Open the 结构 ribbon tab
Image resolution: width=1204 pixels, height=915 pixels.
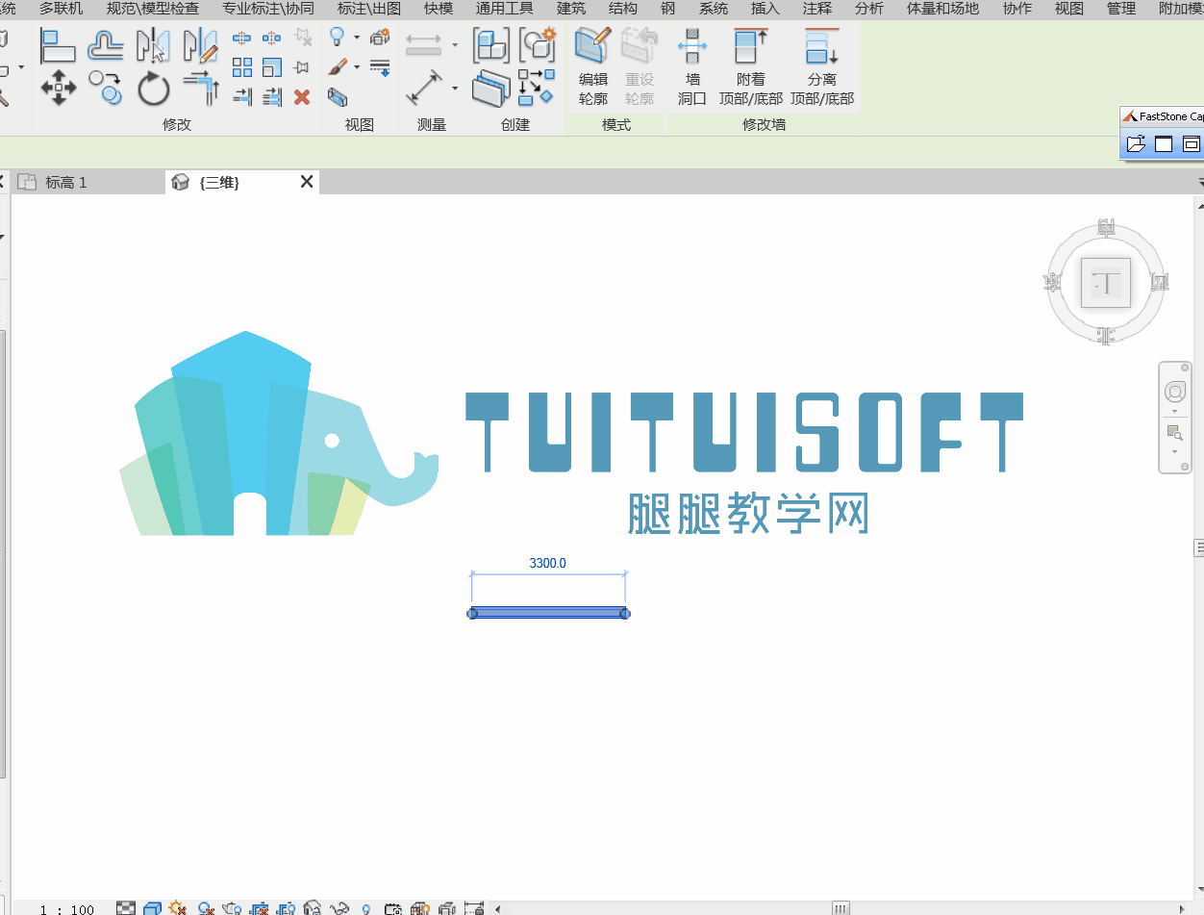[623, 9]
